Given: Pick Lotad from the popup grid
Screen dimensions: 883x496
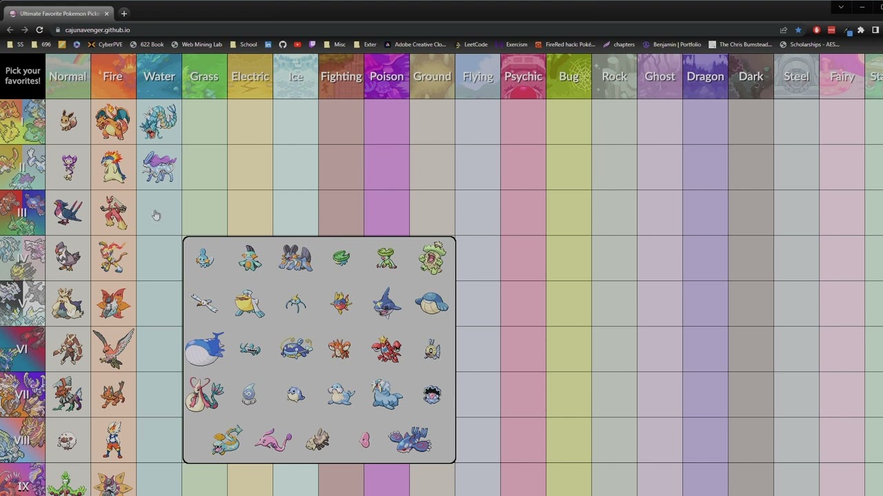Looking at the screenshot, I should coord(341,258).
